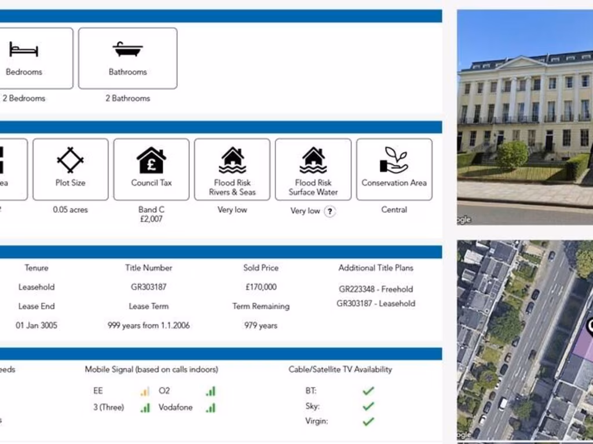
Task: Open the GR223348 - Freehold title plan
Action: (x=376, y=289)
